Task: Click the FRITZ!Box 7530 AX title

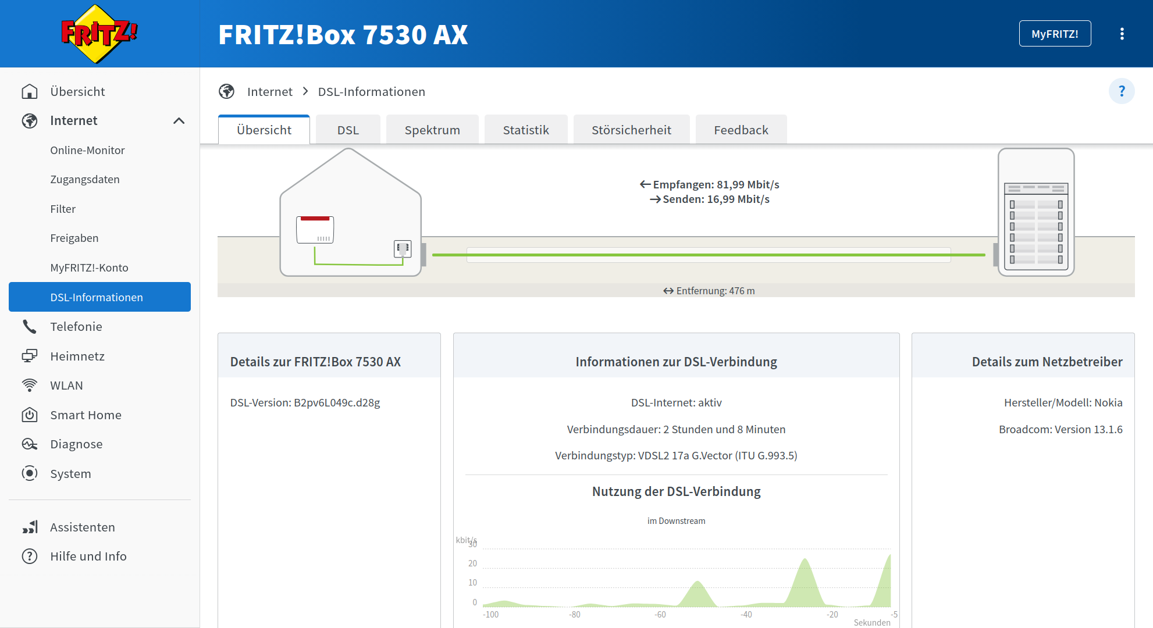Action: (x=343, y=34)
